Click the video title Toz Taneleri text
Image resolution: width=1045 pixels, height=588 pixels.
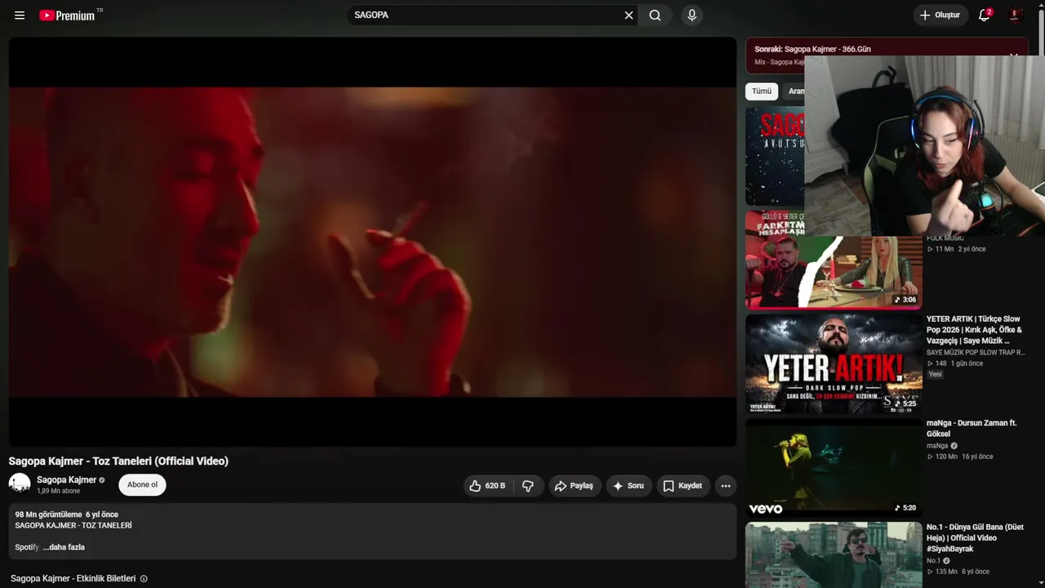click(x=118, y=461)
